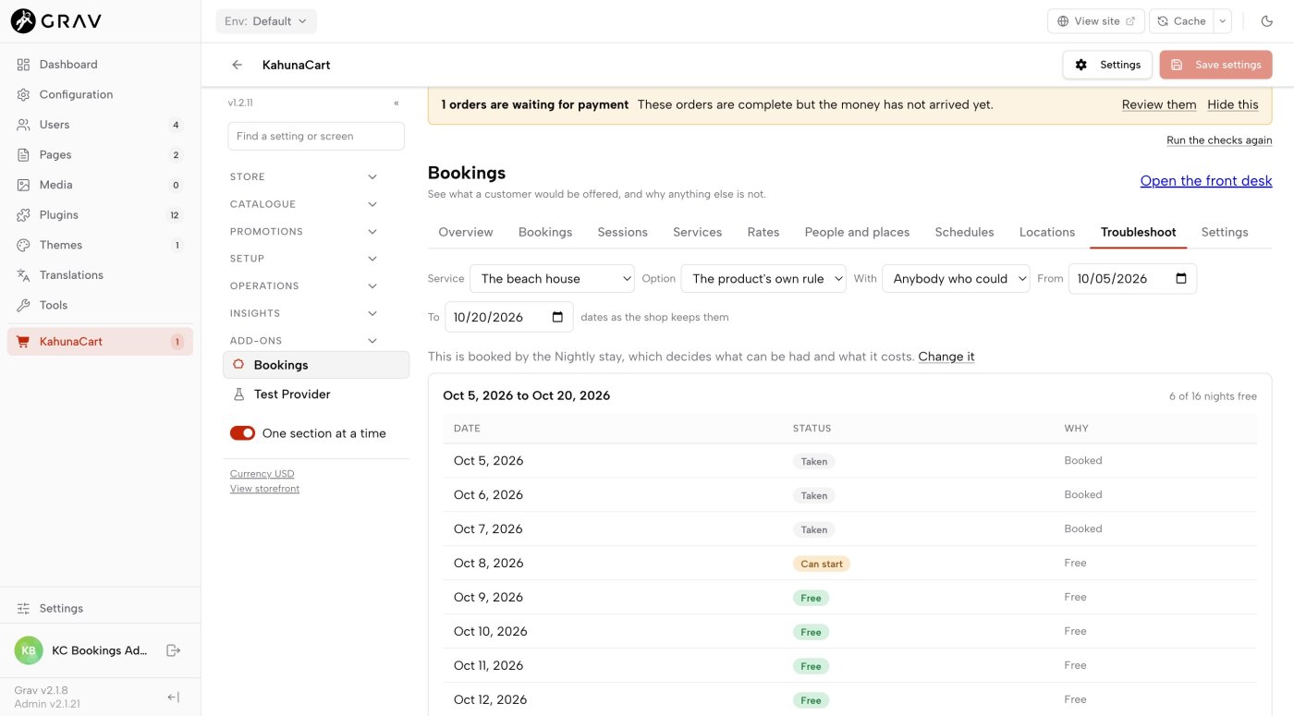
Task: Collapse the KahunaCart settings panel chevrons
Action: (x=397, y=103)
